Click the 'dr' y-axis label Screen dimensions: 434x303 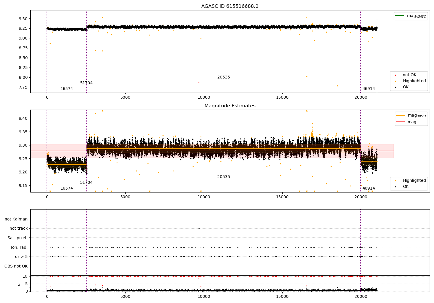point(19,284)
